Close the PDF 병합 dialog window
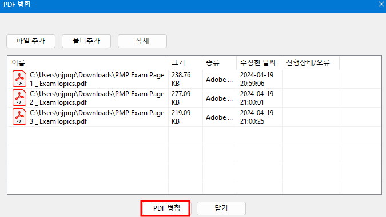The height and width of the screenshot is (217, 386). [x=381, y=4]
